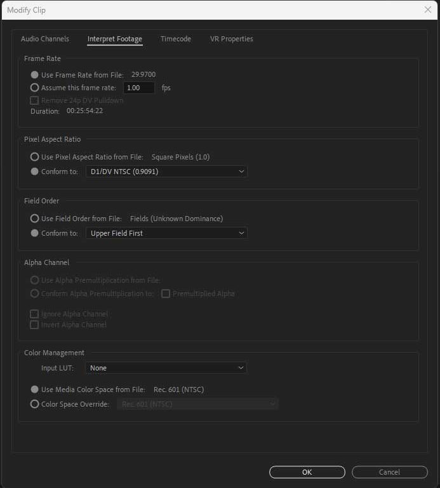Viewport: 440px width, 488px height.
Task: Select the Pixel Aspect Ratio Conform to radio button
Action: (x=35, y=171)
